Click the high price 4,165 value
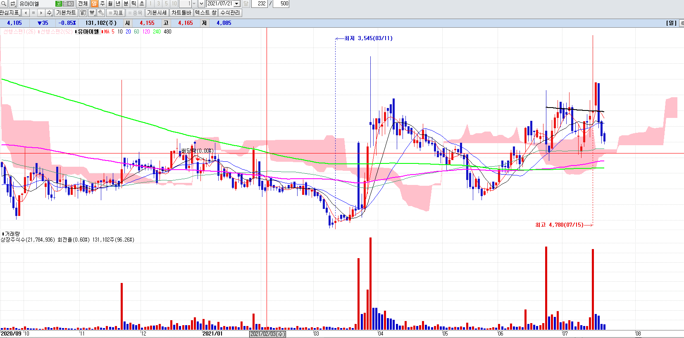The height and width of the screenshot is (338, 684). point(186,23)
